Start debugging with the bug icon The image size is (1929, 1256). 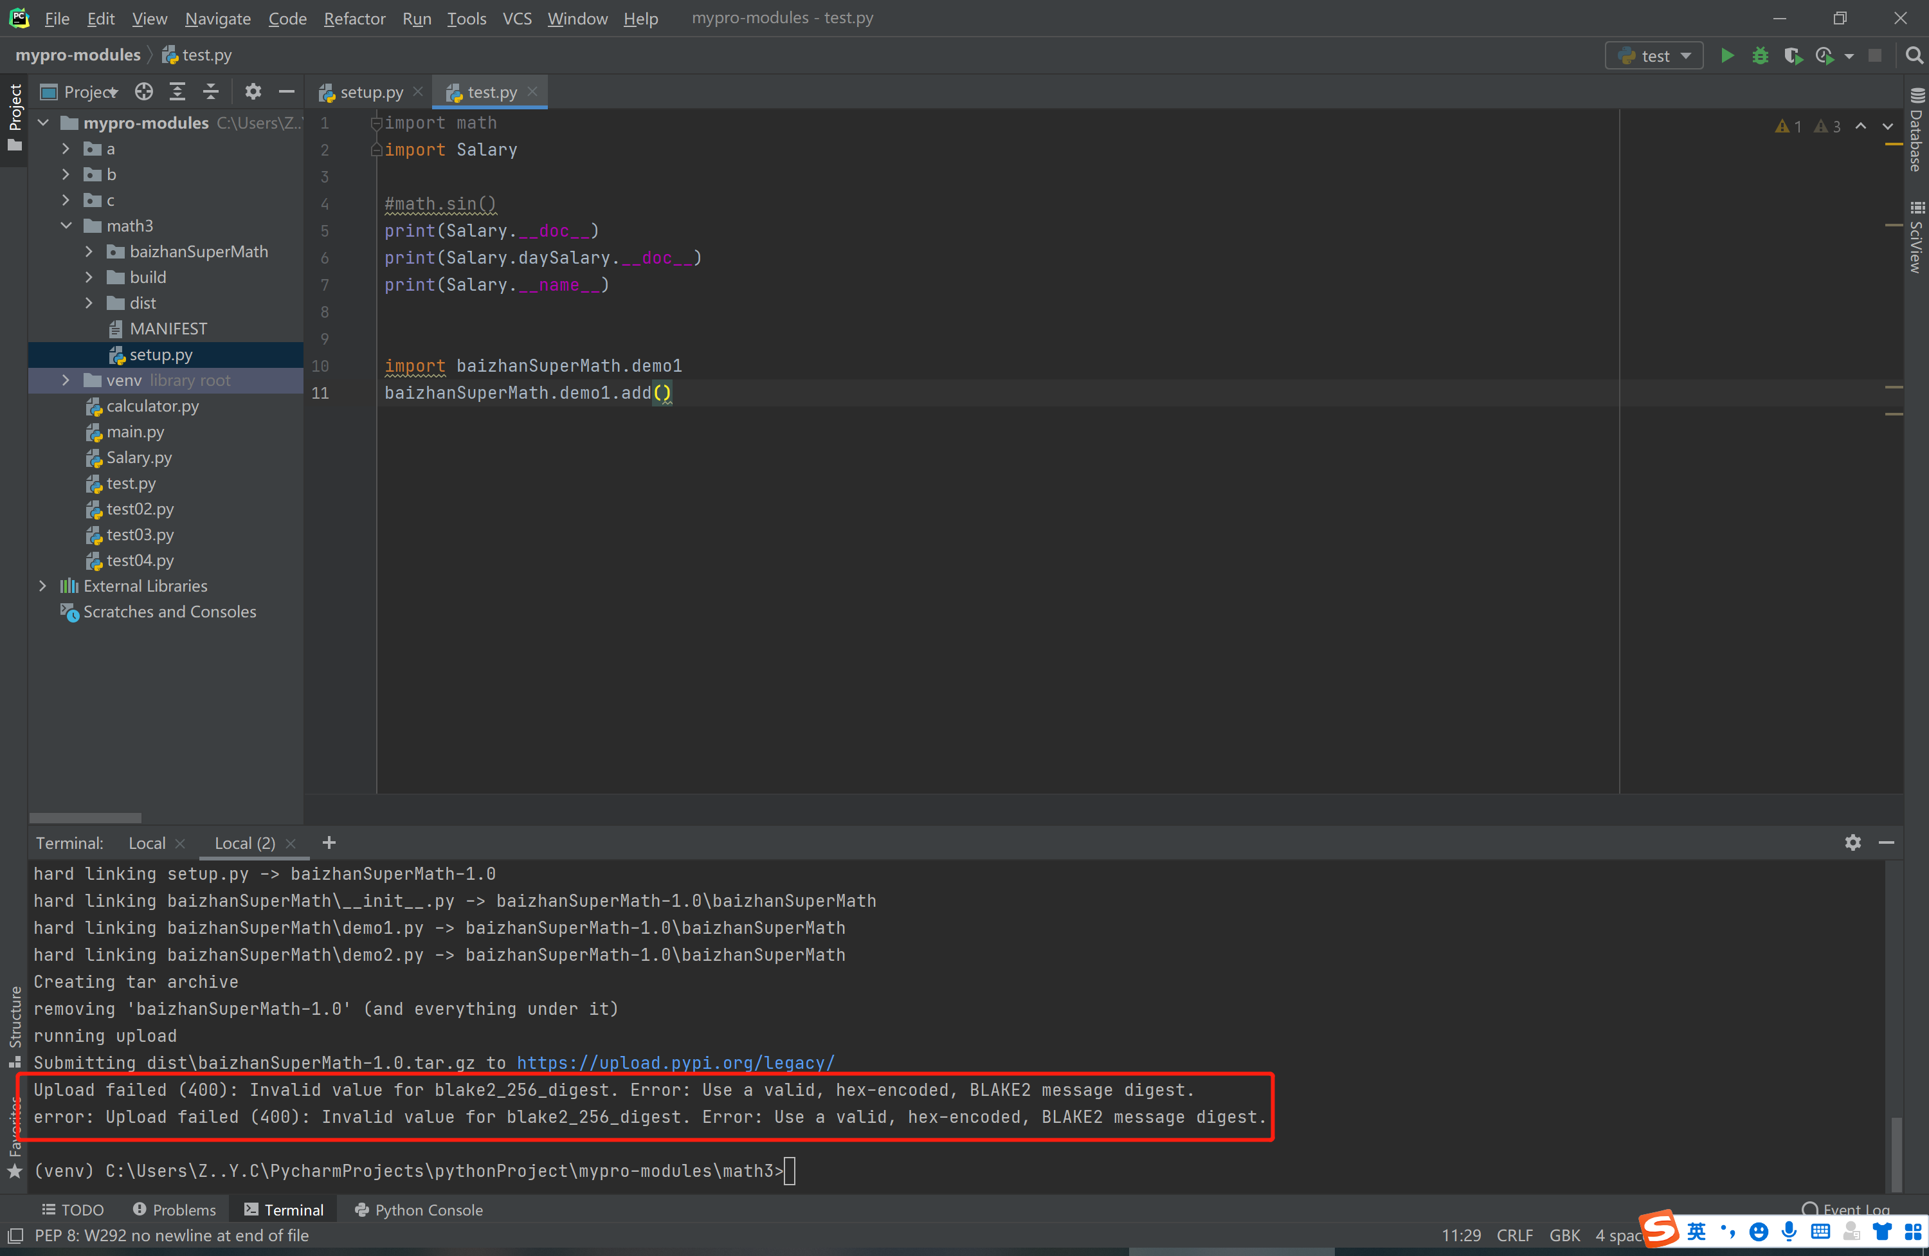pyautogui.click(x=1760, y=55)
